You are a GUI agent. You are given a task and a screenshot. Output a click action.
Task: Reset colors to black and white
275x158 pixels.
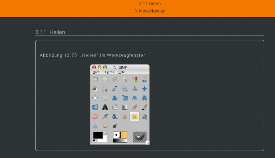94,141
